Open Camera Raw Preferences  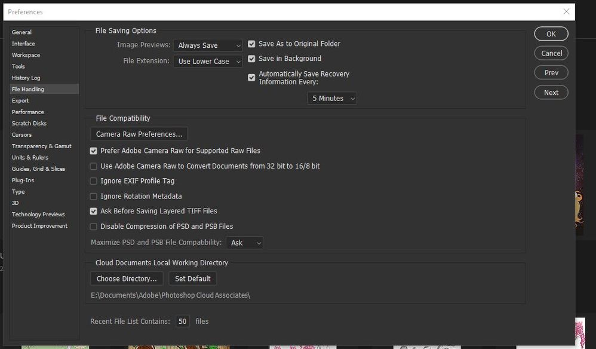pyautogui.click(x=139, y=134)
